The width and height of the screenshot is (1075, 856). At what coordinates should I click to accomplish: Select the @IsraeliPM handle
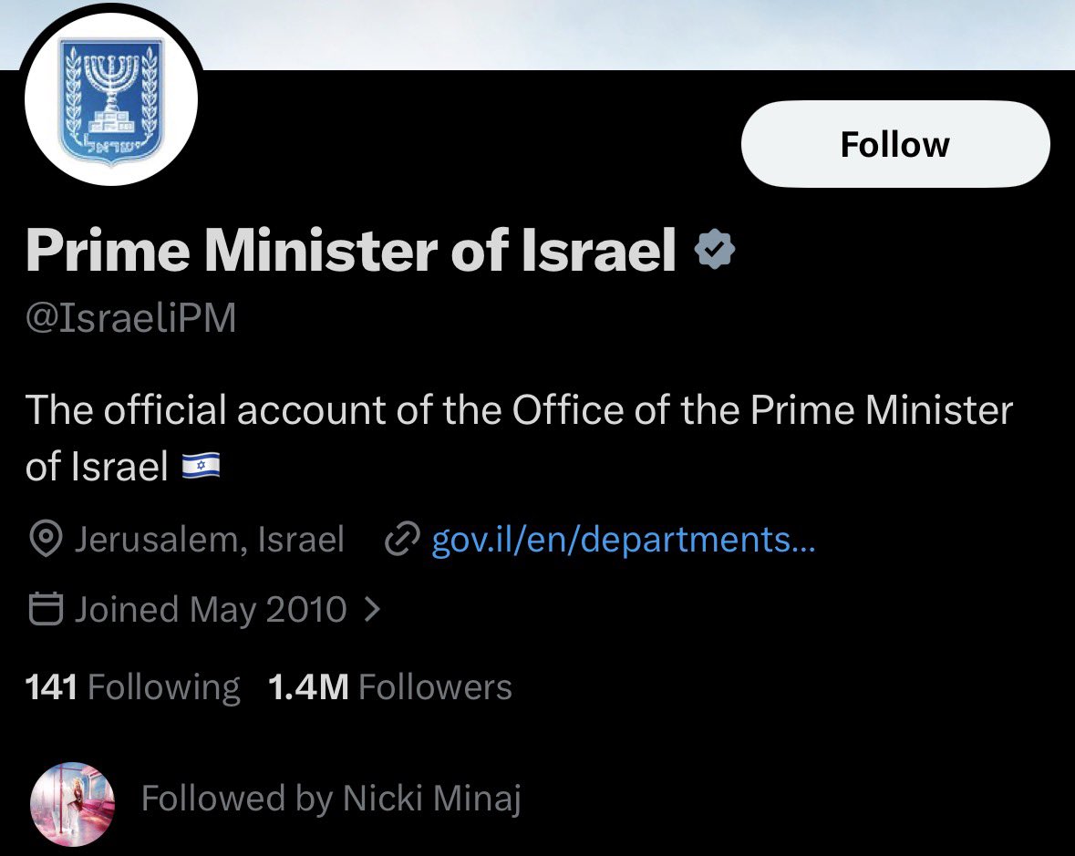[x=131, y=318]
